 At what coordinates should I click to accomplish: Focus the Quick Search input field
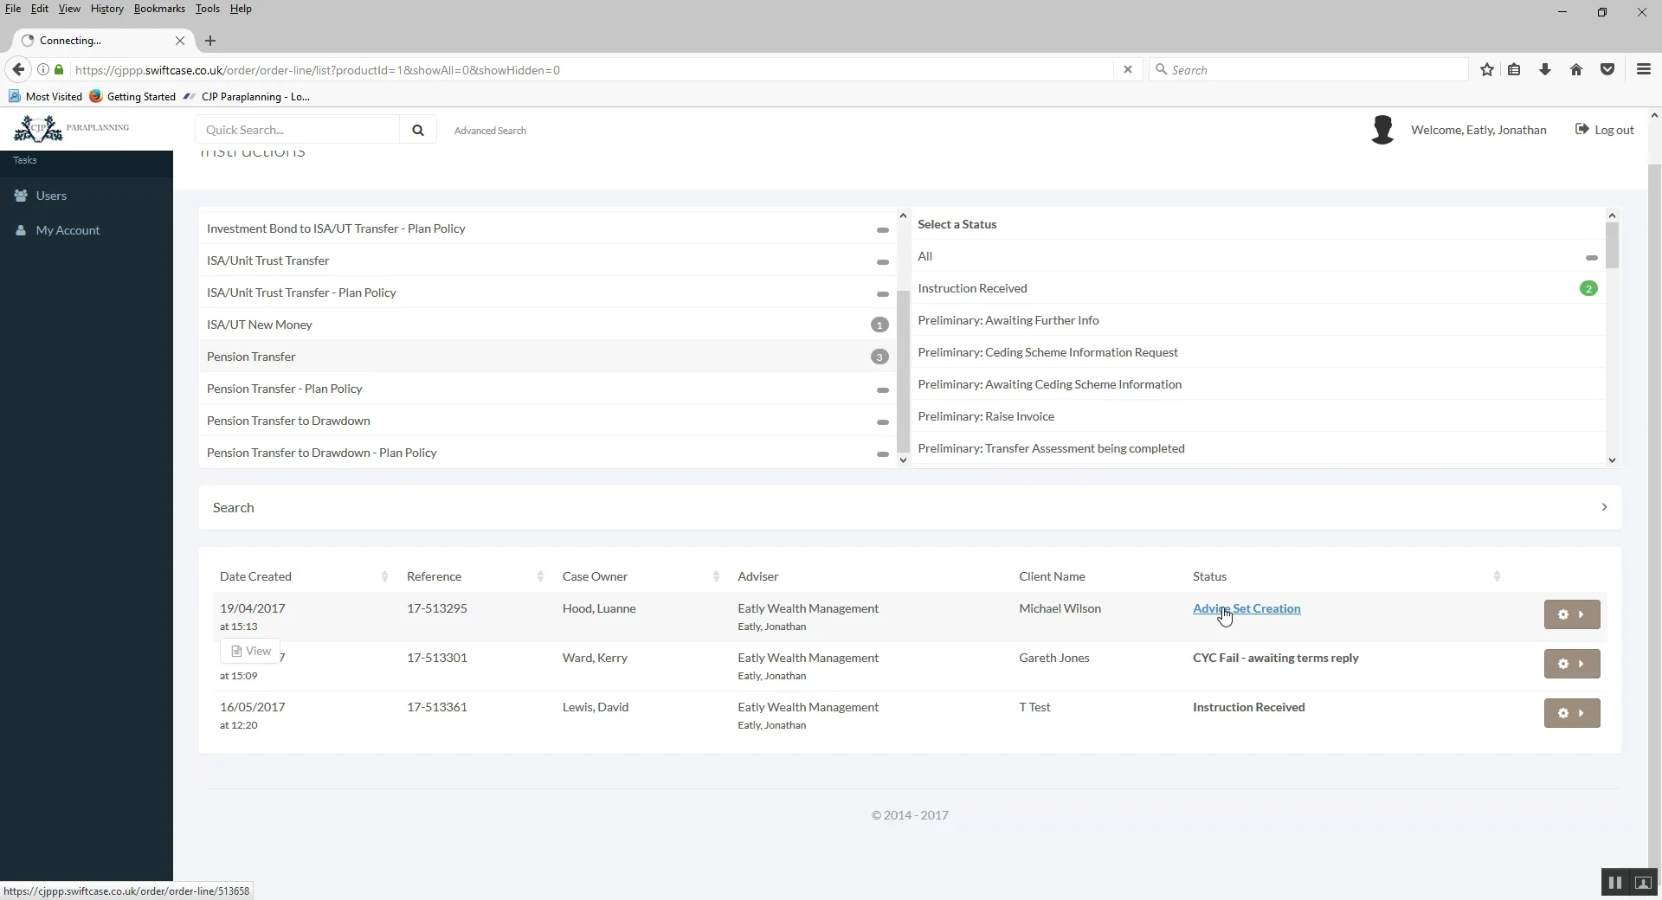click(298, 130)
